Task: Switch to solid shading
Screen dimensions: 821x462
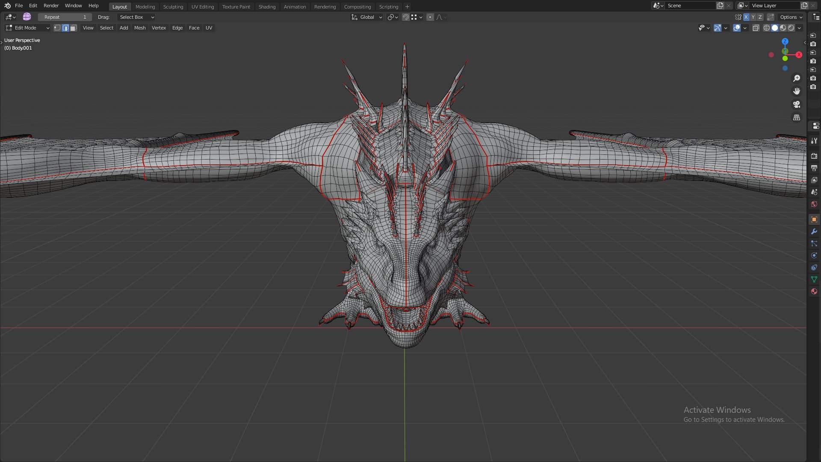Action: [x=775, y=28]
